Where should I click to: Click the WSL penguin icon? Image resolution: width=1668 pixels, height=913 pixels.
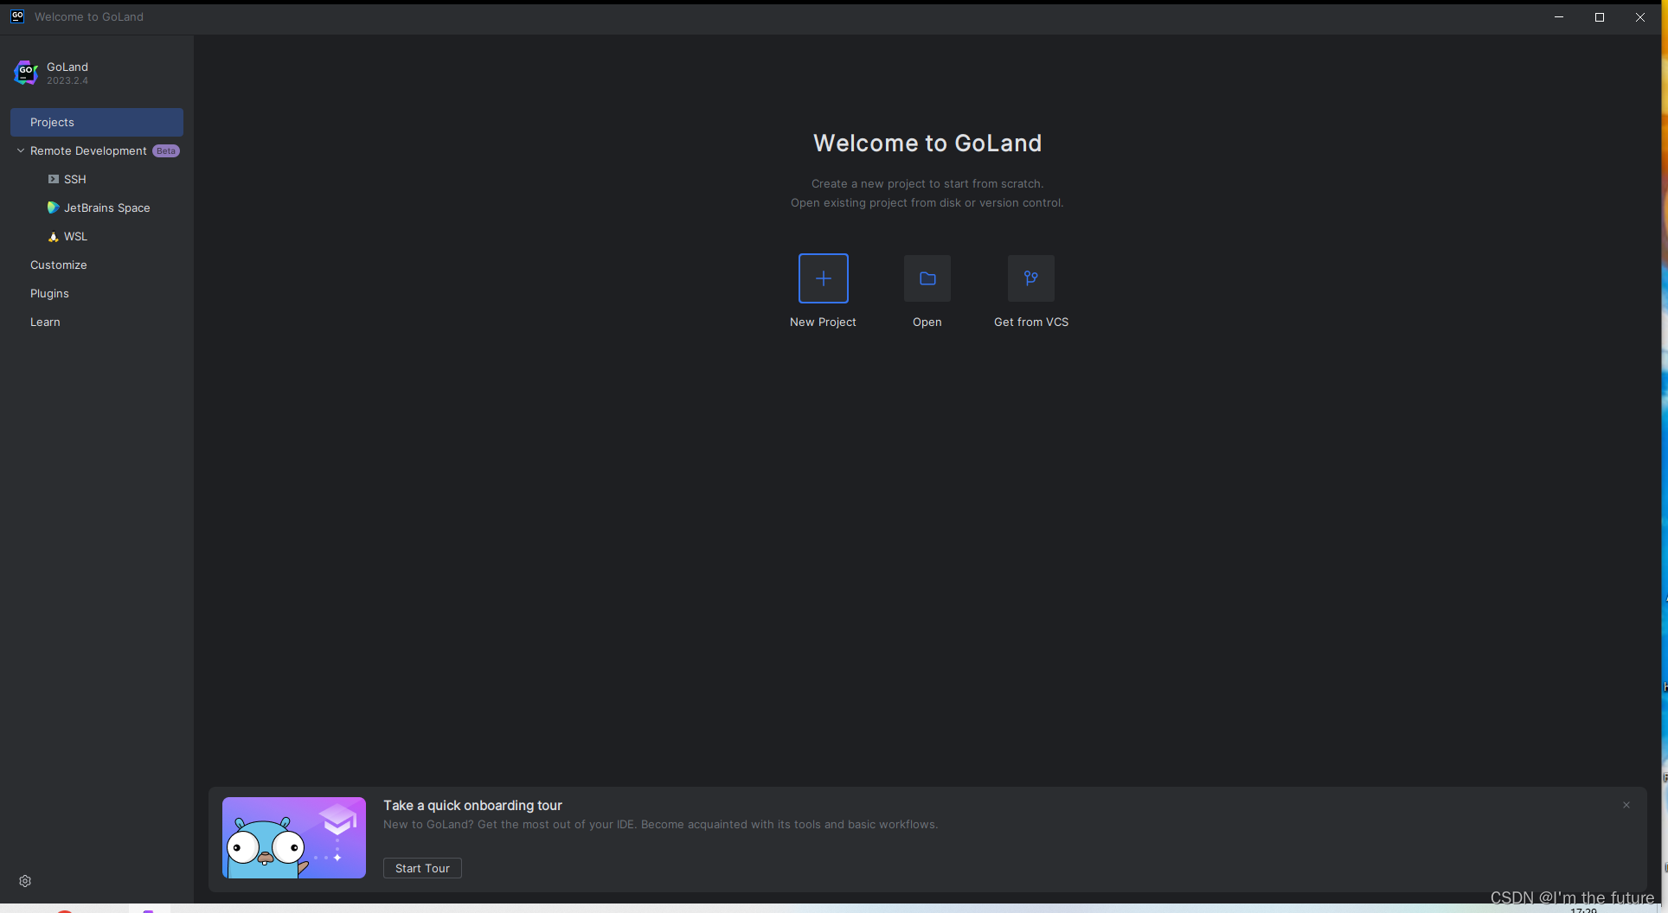point(54,236)
